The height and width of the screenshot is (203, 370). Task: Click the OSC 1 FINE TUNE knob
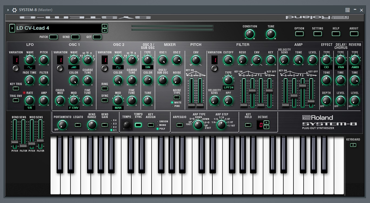pyautogui.click(x=88, y=101)
